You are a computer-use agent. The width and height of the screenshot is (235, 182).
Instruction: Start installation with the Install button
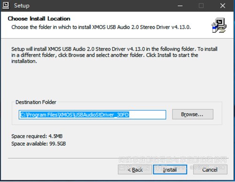click(170, 169)
